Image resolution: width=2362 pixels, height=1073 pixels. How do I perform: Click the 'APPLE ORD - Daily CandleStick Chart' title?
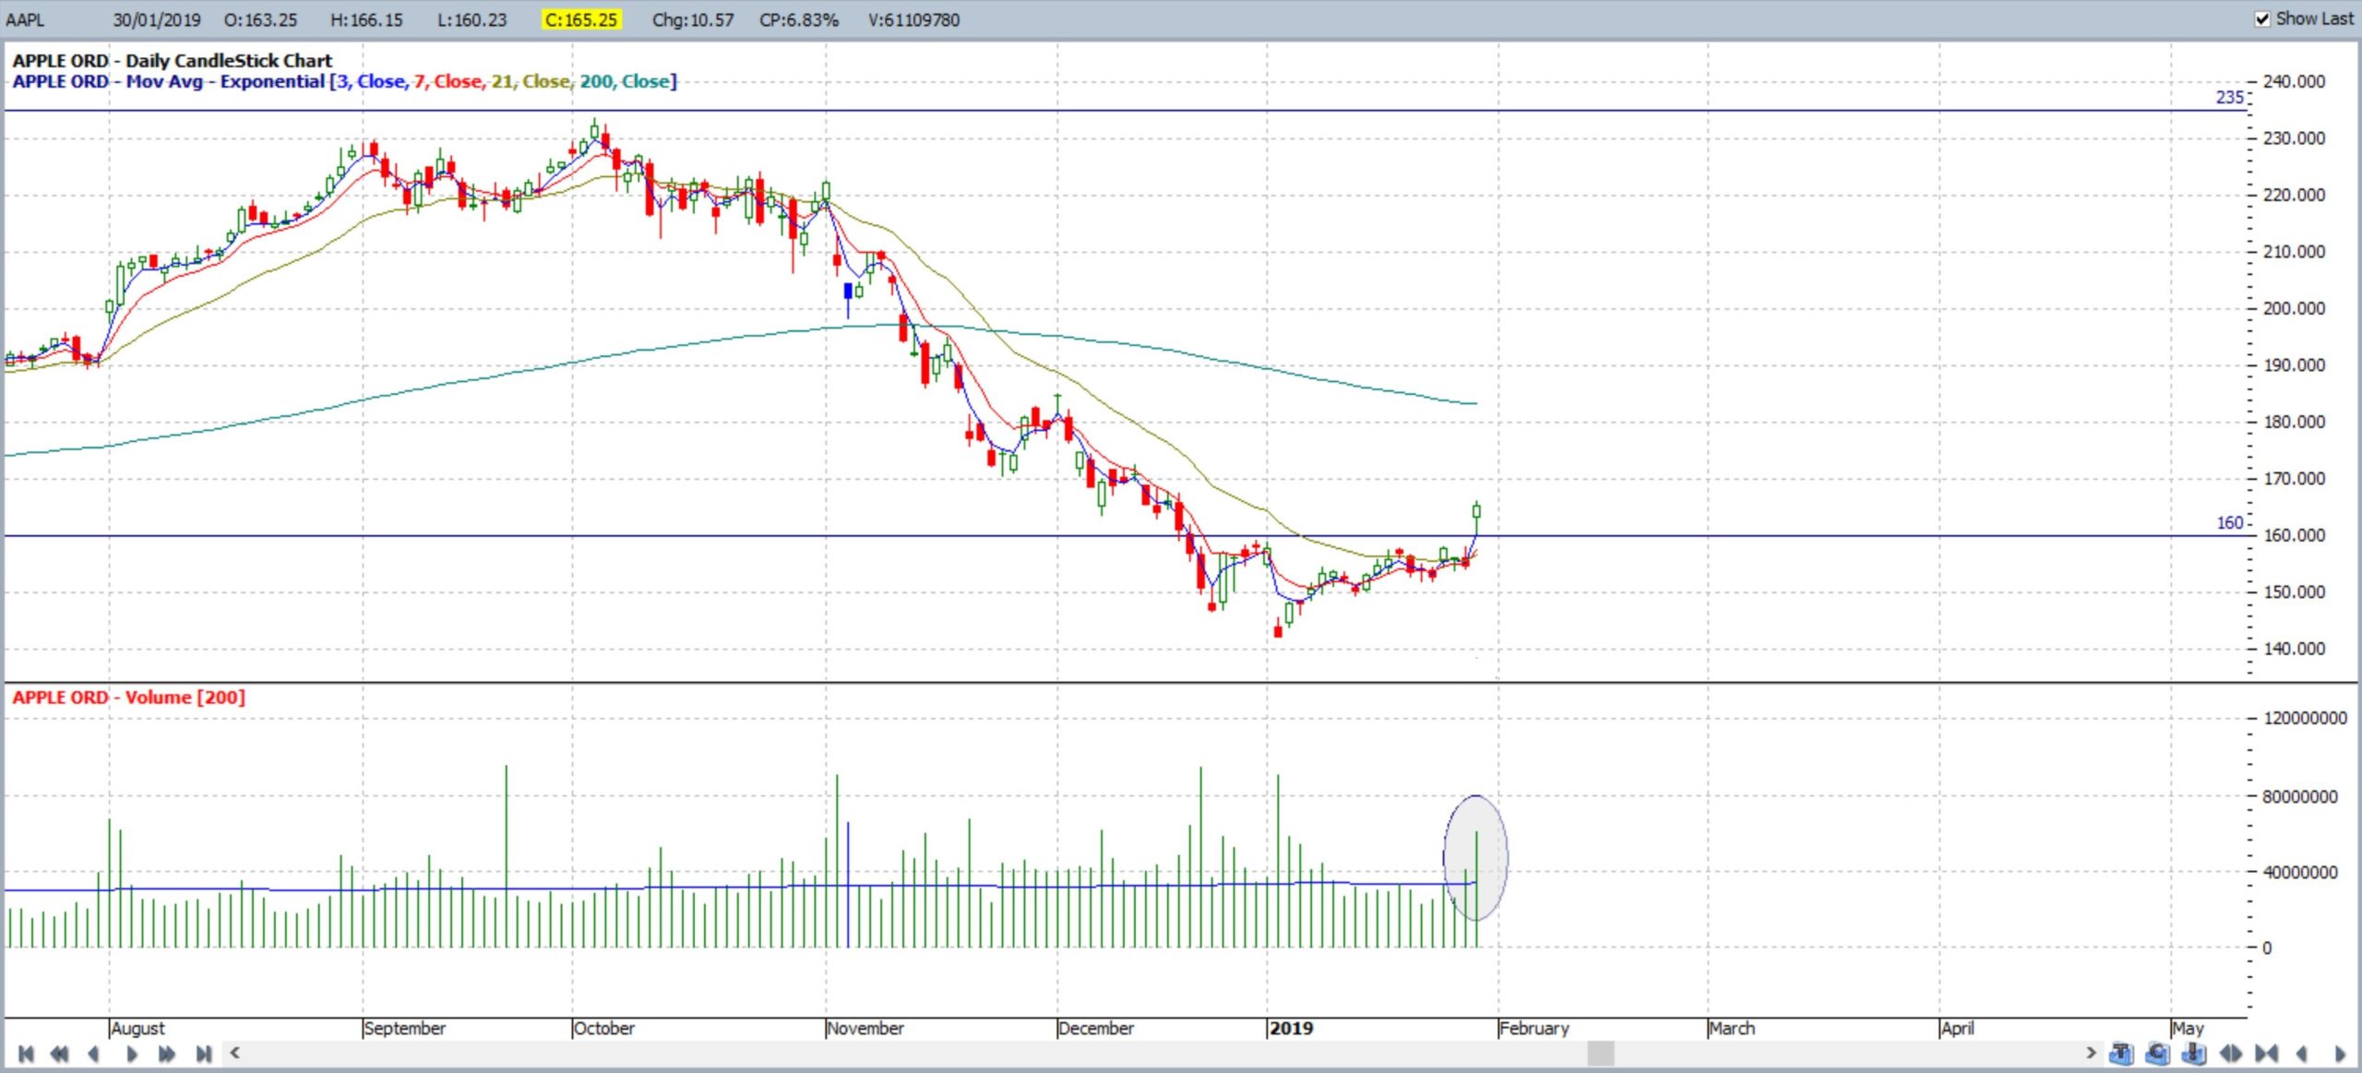(x=173, y=61)
